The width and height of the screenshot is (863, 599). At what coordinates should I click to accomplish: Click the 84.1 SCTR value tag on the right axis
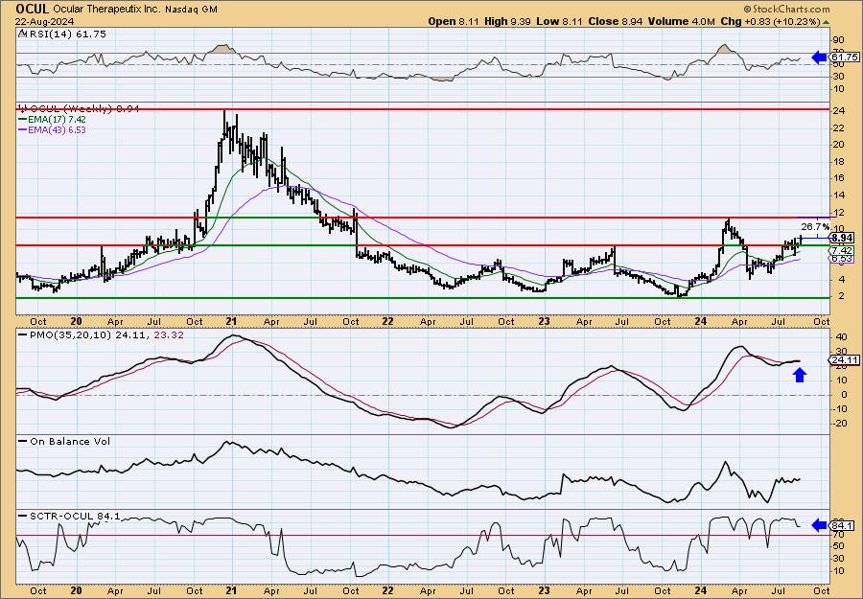tap(843, 525)
